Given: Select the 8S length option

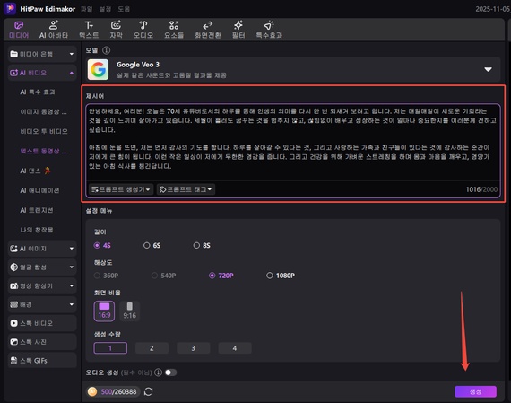Looking at the screenshot, I should (202, 245).
